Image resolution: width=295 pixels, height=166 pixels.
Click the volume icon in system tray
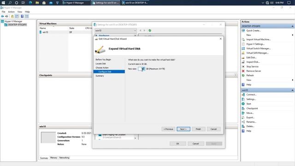[272, 3]
